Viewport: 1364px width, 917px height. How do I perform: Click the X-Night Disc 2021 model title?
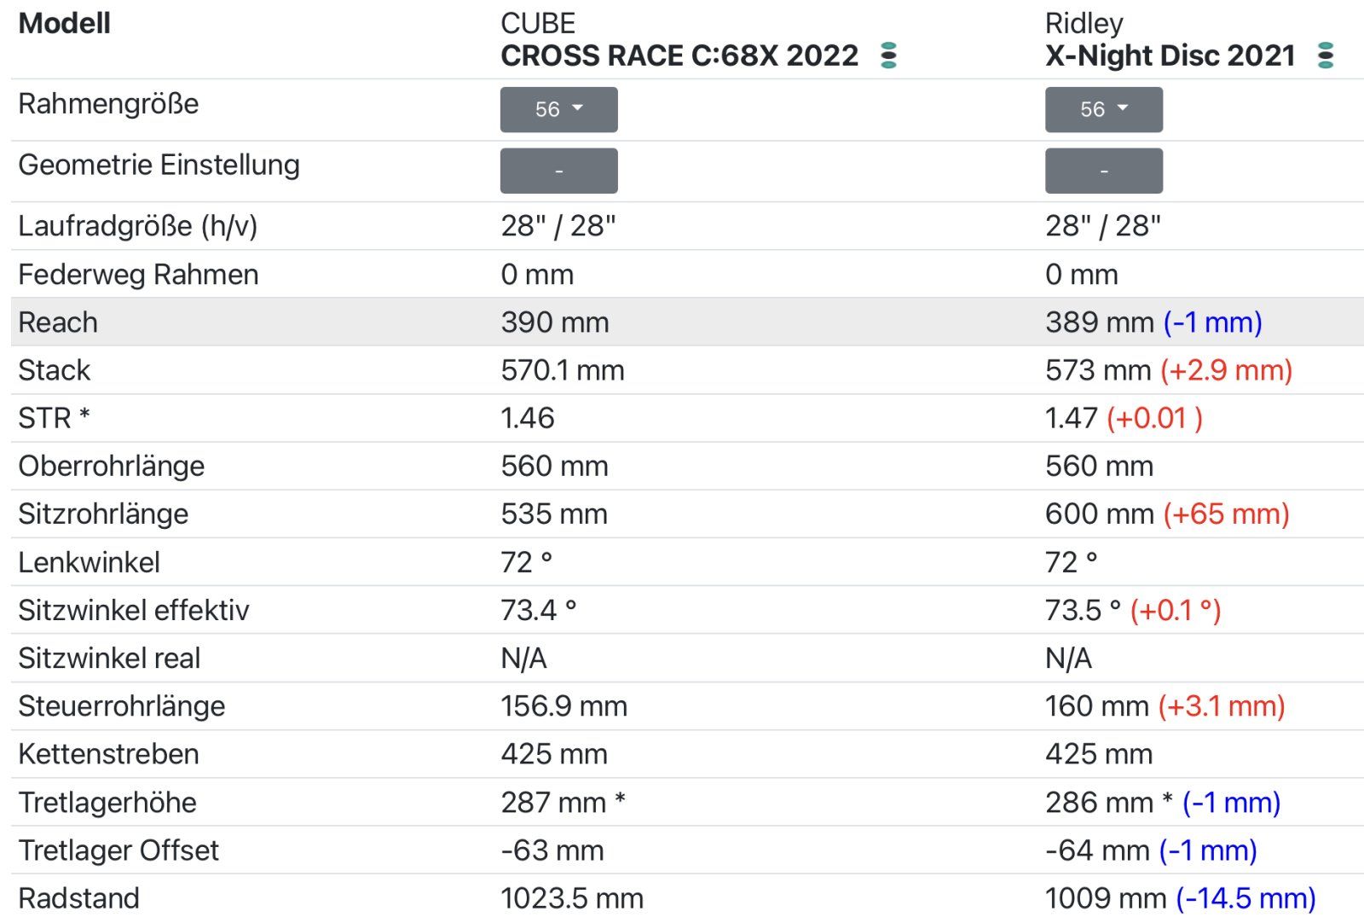pyautogui.click(x=1170, y=55)
